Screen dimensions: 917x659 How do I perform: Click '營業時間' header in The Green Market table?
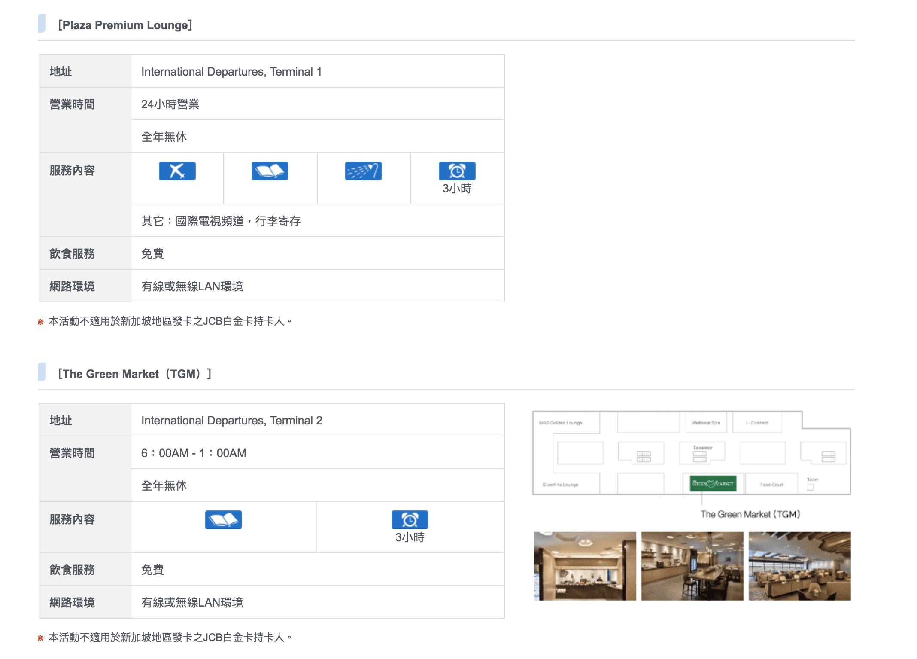(72, 453)
